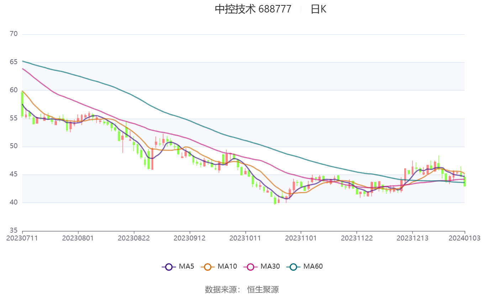Click the y-axis value 60
The width and height of the screenshot is (484, 295).
click(14, 90)
